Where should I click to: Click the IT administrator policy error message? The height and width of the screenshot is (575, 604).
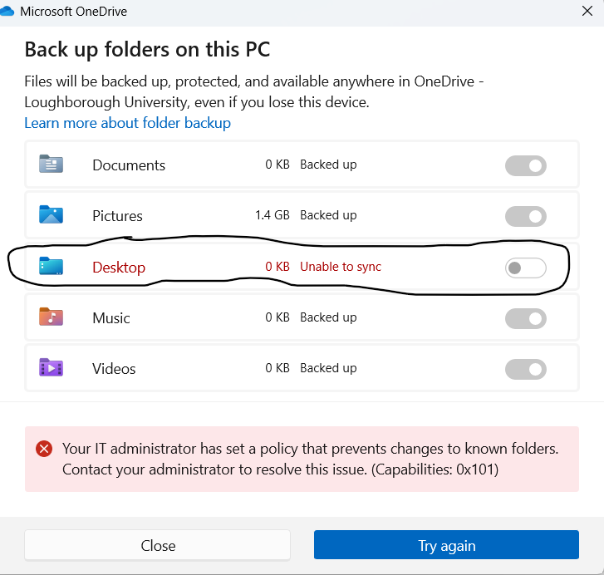(x=310, y=459)
